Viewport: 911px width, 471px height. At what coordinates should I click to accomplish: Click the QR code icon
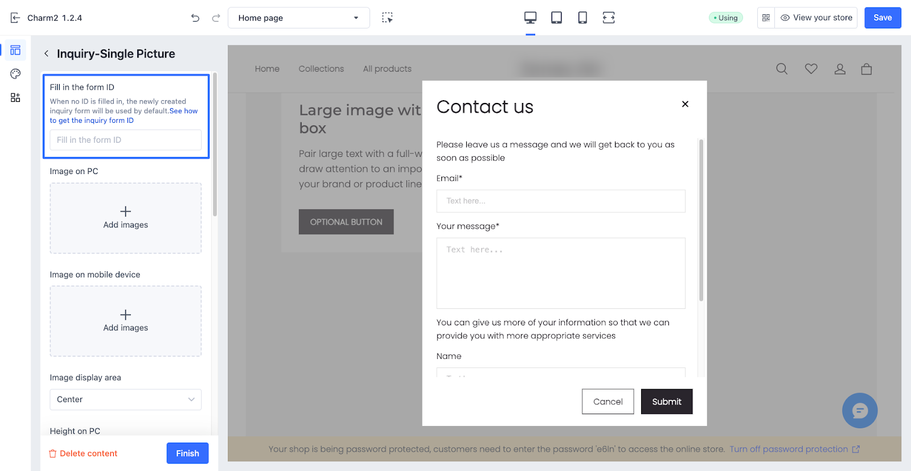(x=766, y=18)
